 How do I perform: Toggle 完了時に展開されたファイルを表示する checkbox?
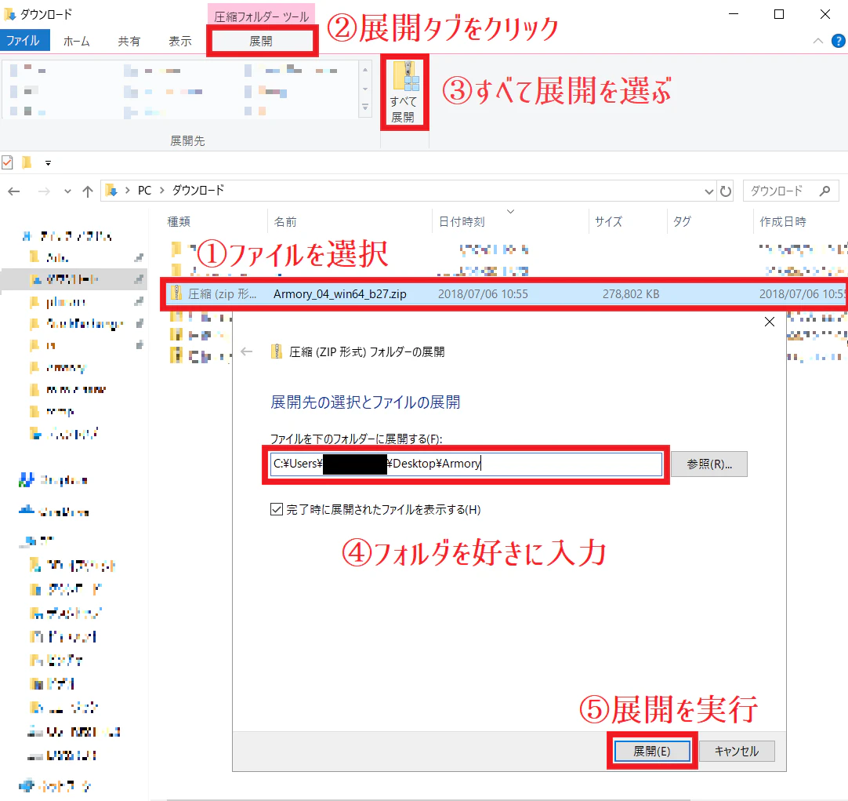click(x=277, y=509)
